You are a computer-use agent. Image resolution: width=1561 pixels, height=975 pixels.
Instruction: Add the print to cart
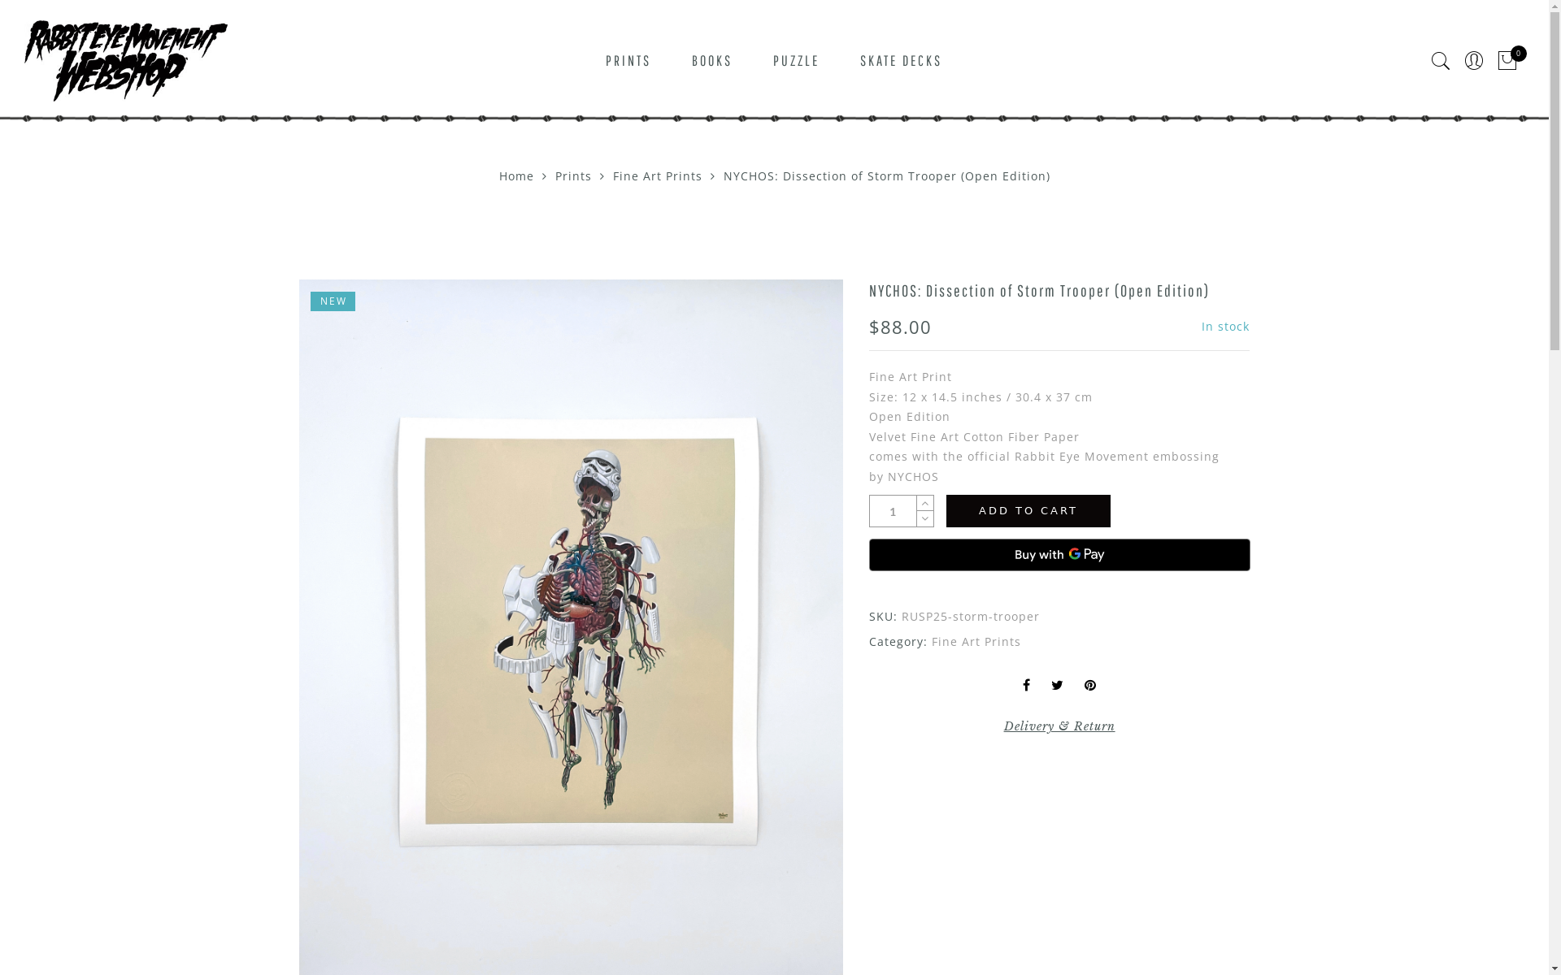pyautogui.click(x=1028, y=511)
